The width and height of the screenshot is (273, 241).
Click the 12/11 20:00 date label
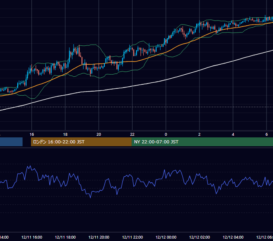click(99, 237)
